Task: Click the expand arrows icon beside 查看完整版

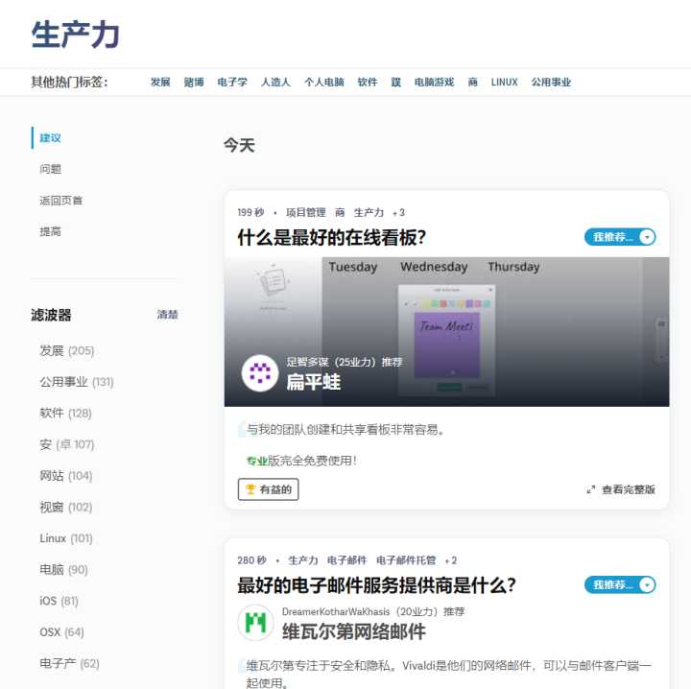Action: pyautogui.click(x=591, y=489)
